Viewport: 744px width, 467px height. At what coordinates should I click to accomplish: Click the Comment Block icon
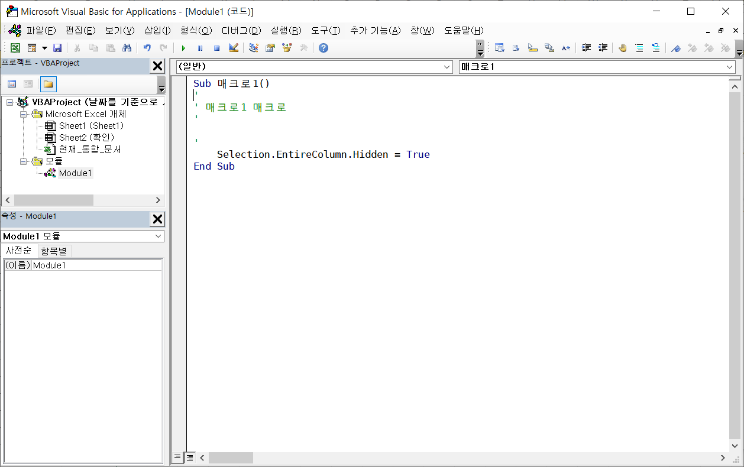coord(639,48)
